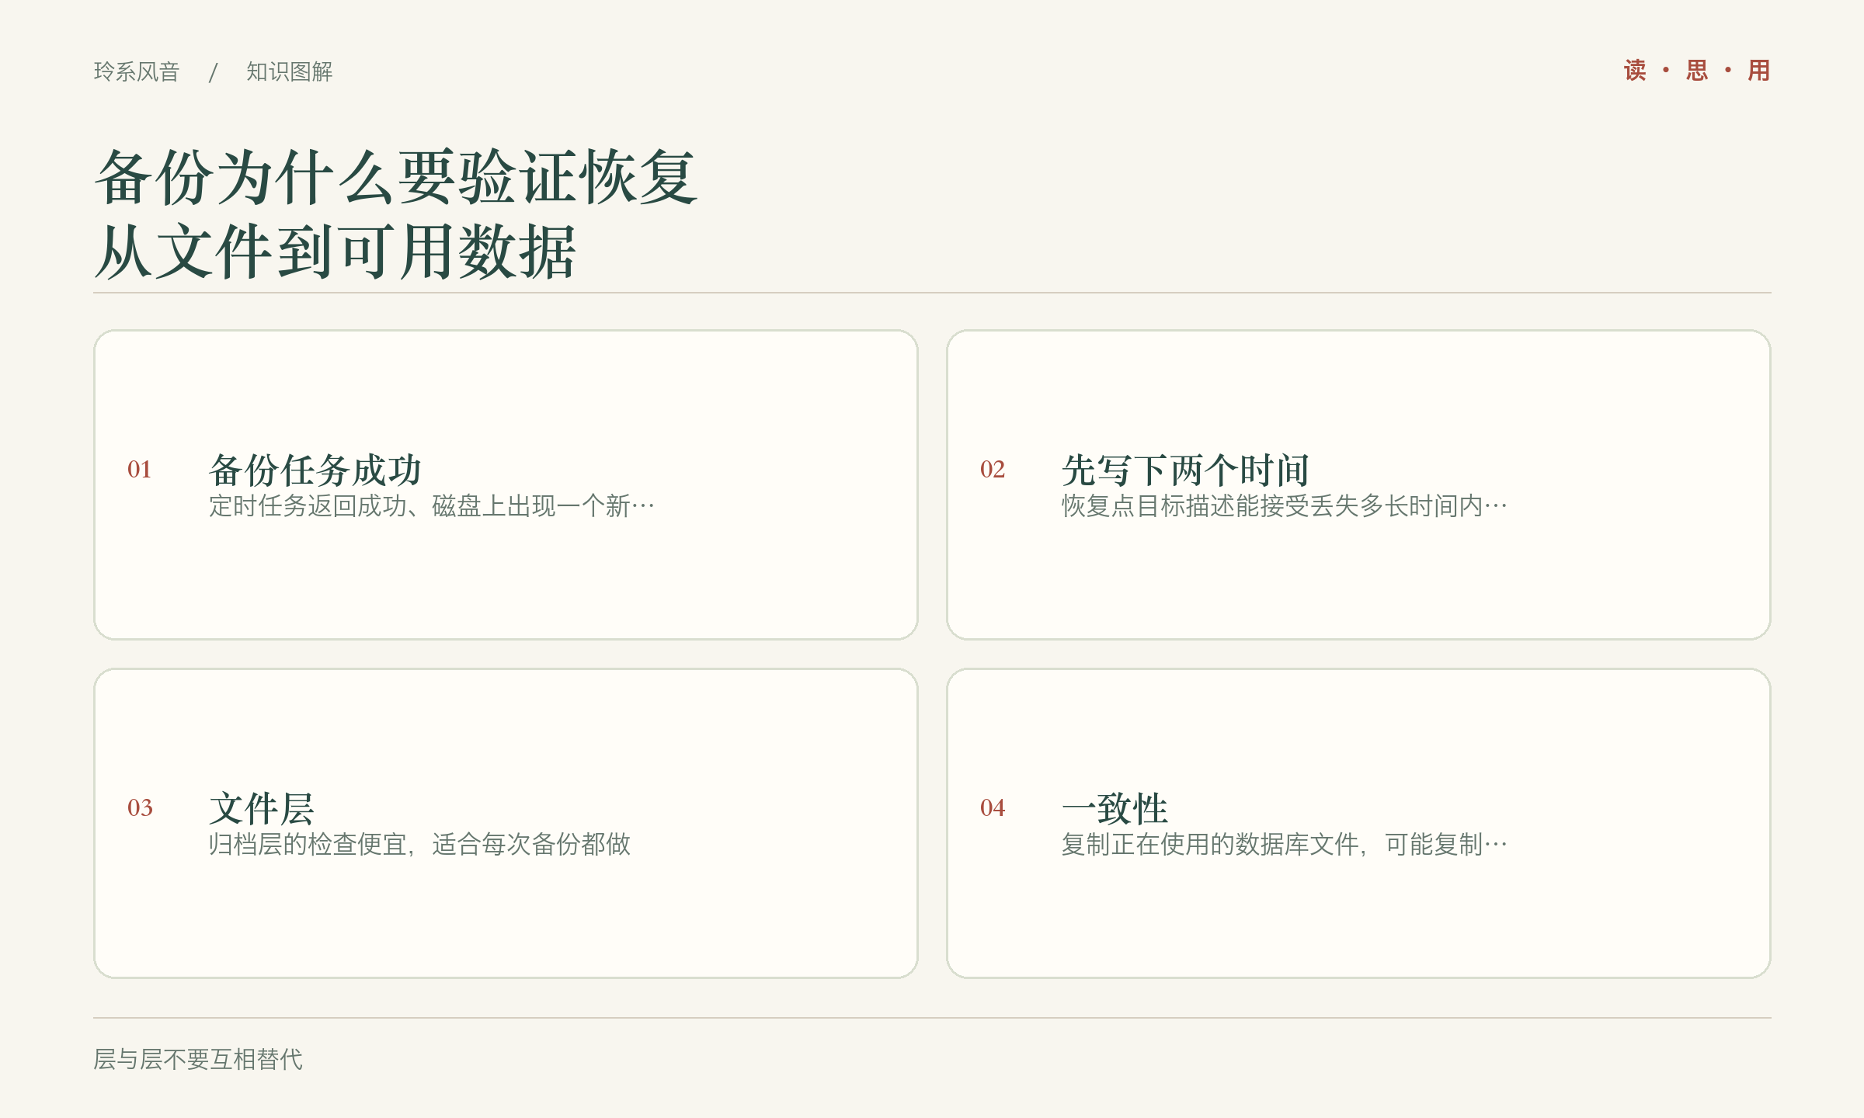Click the number 02 label

(x=993, y=469)
